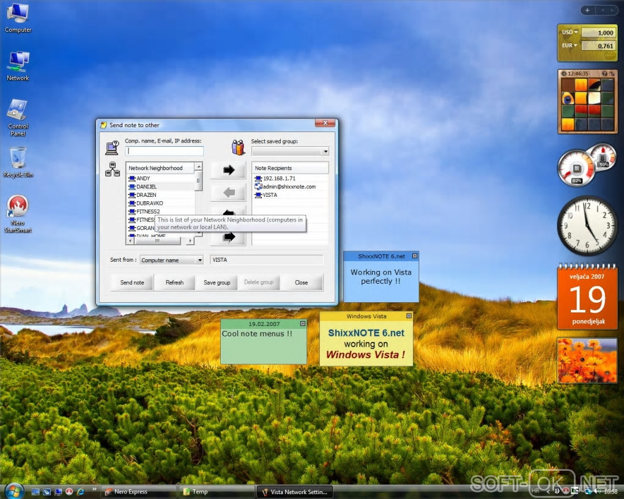This screenshot has width=624, height=499.
Task: Expand Quick Launch overflow chevron
Action: tap(94, 489)
